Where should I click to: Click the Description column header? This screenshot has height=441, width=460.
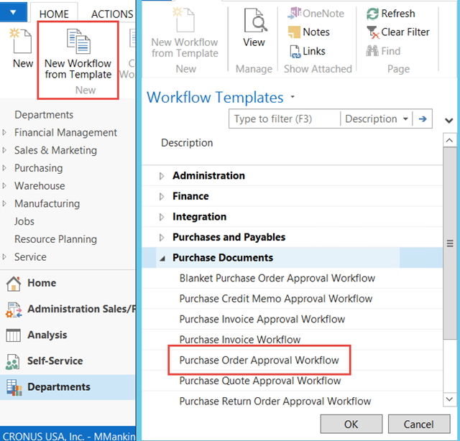coord(187,143)
